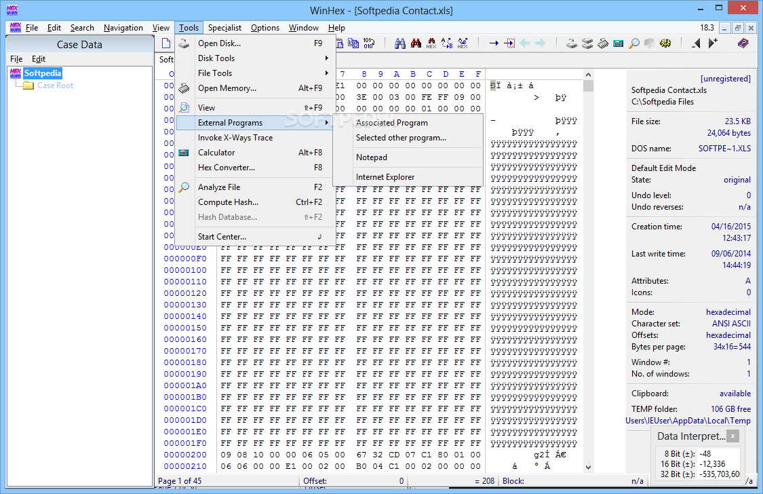The width and height of the screenshot is (763, 494).
Task: Click the 'original' State value
Action: (737, 180)
